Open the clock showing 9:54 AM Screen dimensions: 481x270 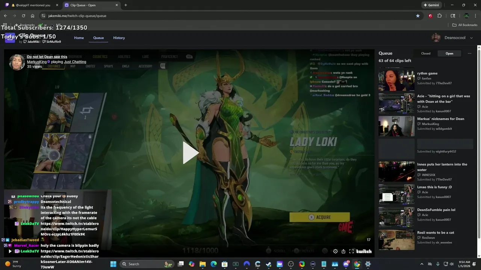pyautogui.click(x=464, y=264)
